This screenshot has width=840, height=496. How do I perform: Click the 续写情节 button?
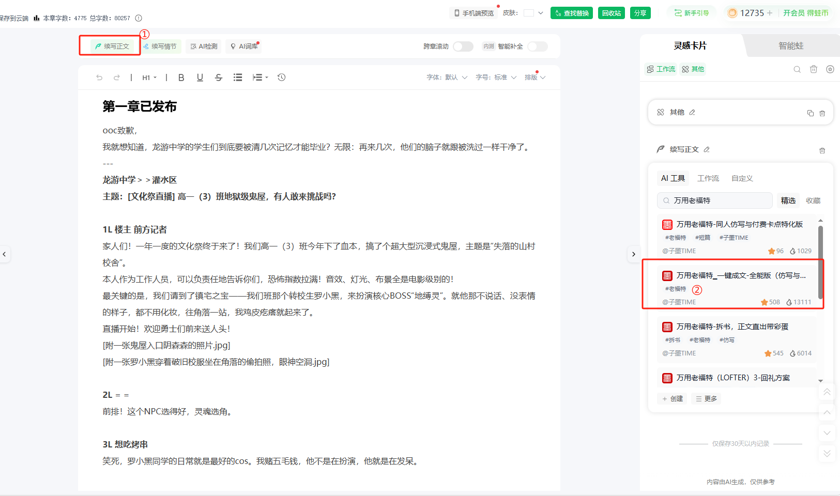[x=160, y=47]
